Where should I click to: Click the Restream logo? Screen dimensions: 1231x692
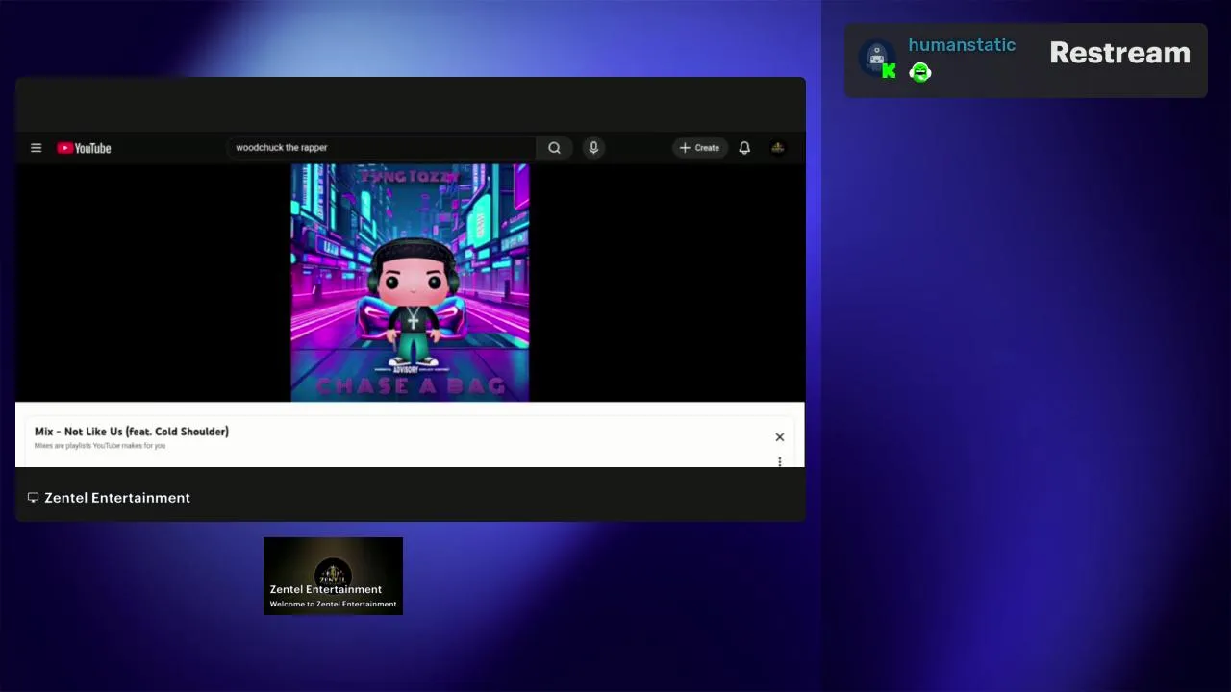[x=1119, y=53]
